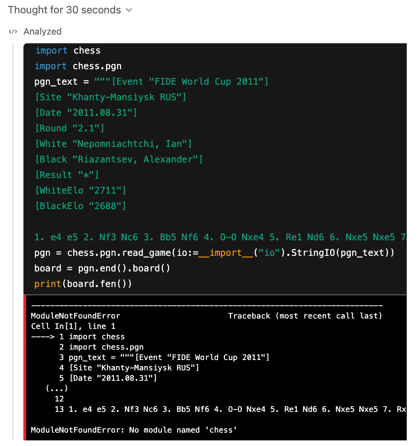Click the 'Analyzed' label

42,32
